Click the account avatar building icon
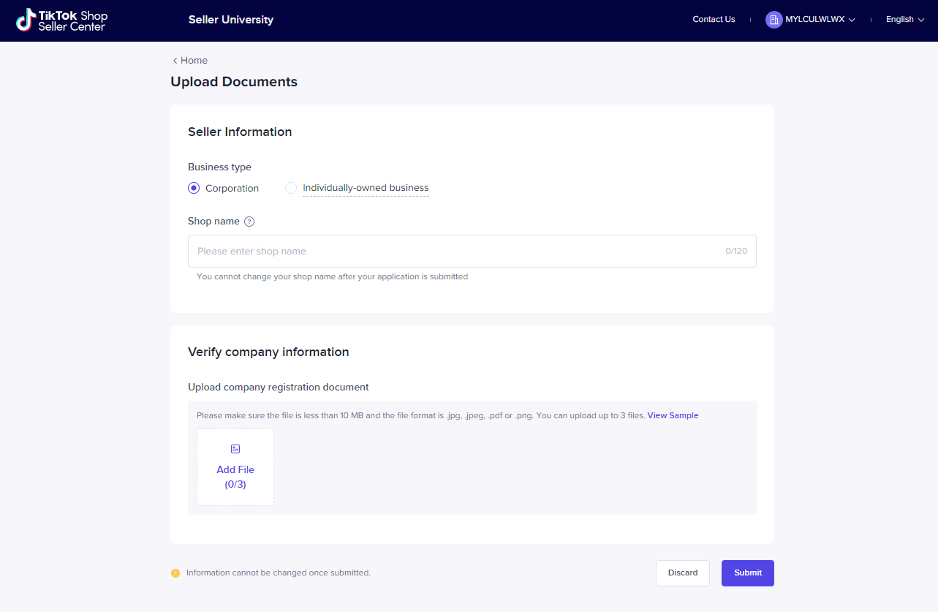Screen dimensions: 938x612 click(x=774, y=20)
